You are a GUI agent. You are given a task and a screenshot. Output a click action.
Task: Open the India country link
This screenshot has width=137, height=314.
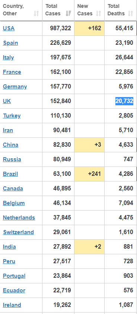coord(9,247)
